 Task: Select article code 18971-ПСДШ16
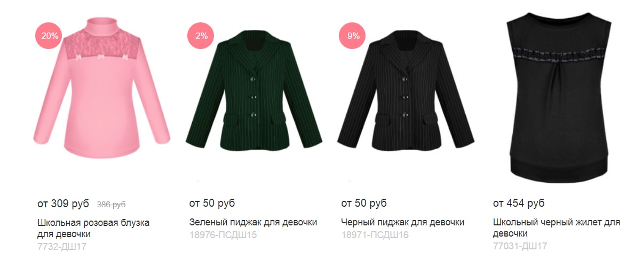point(375,235)
